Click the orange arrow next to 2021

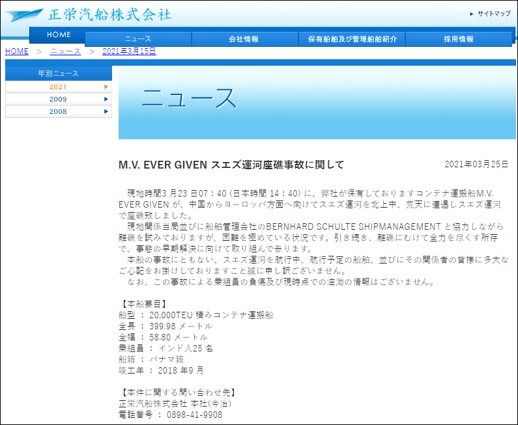106,87
